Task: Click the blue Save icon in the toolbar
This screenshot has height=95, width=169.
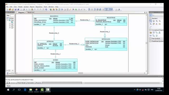Action: tap(15, 9)
